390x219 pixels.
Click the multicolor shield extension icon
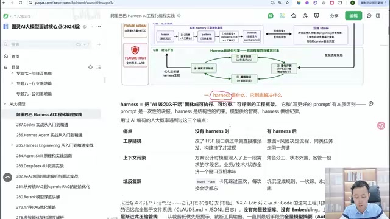[299, 2]
